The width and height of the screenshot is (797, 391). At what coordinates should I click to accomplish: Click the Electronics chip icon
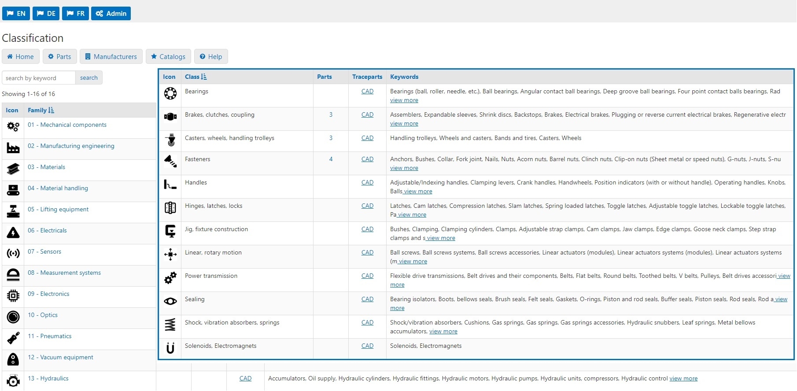click(13, 296)
